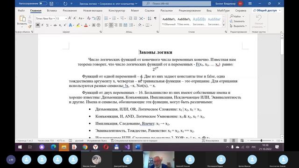Toggle superscript formatting

click(x=65, y=25)
